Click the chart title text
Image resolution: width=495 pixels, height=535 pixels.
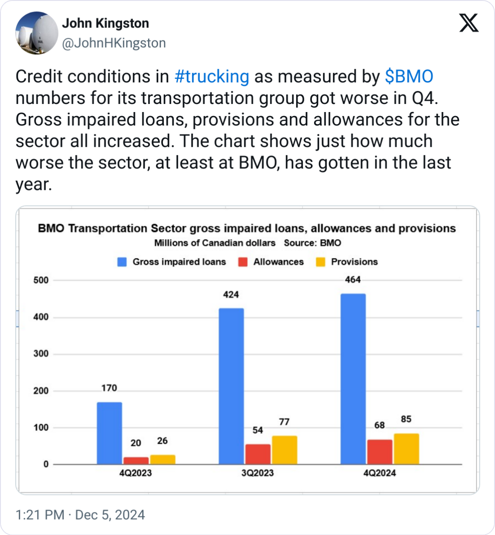point(247,229)
